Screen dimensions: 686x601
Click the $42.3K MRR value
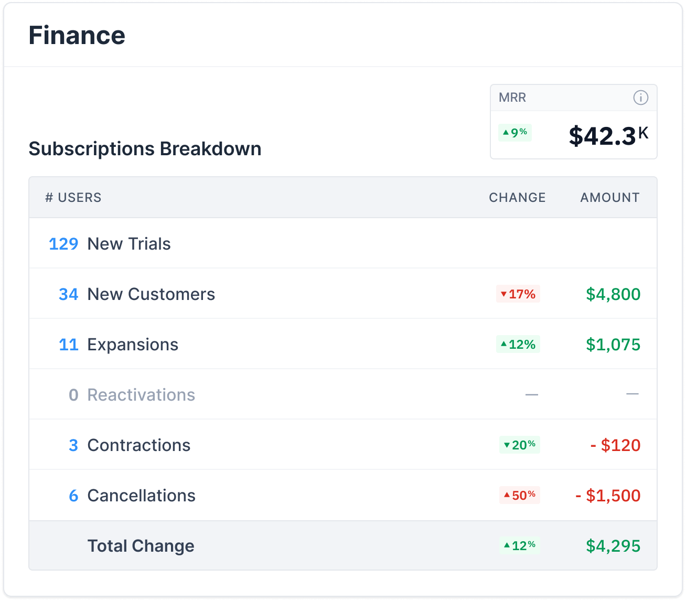click(x=608, y=136)
